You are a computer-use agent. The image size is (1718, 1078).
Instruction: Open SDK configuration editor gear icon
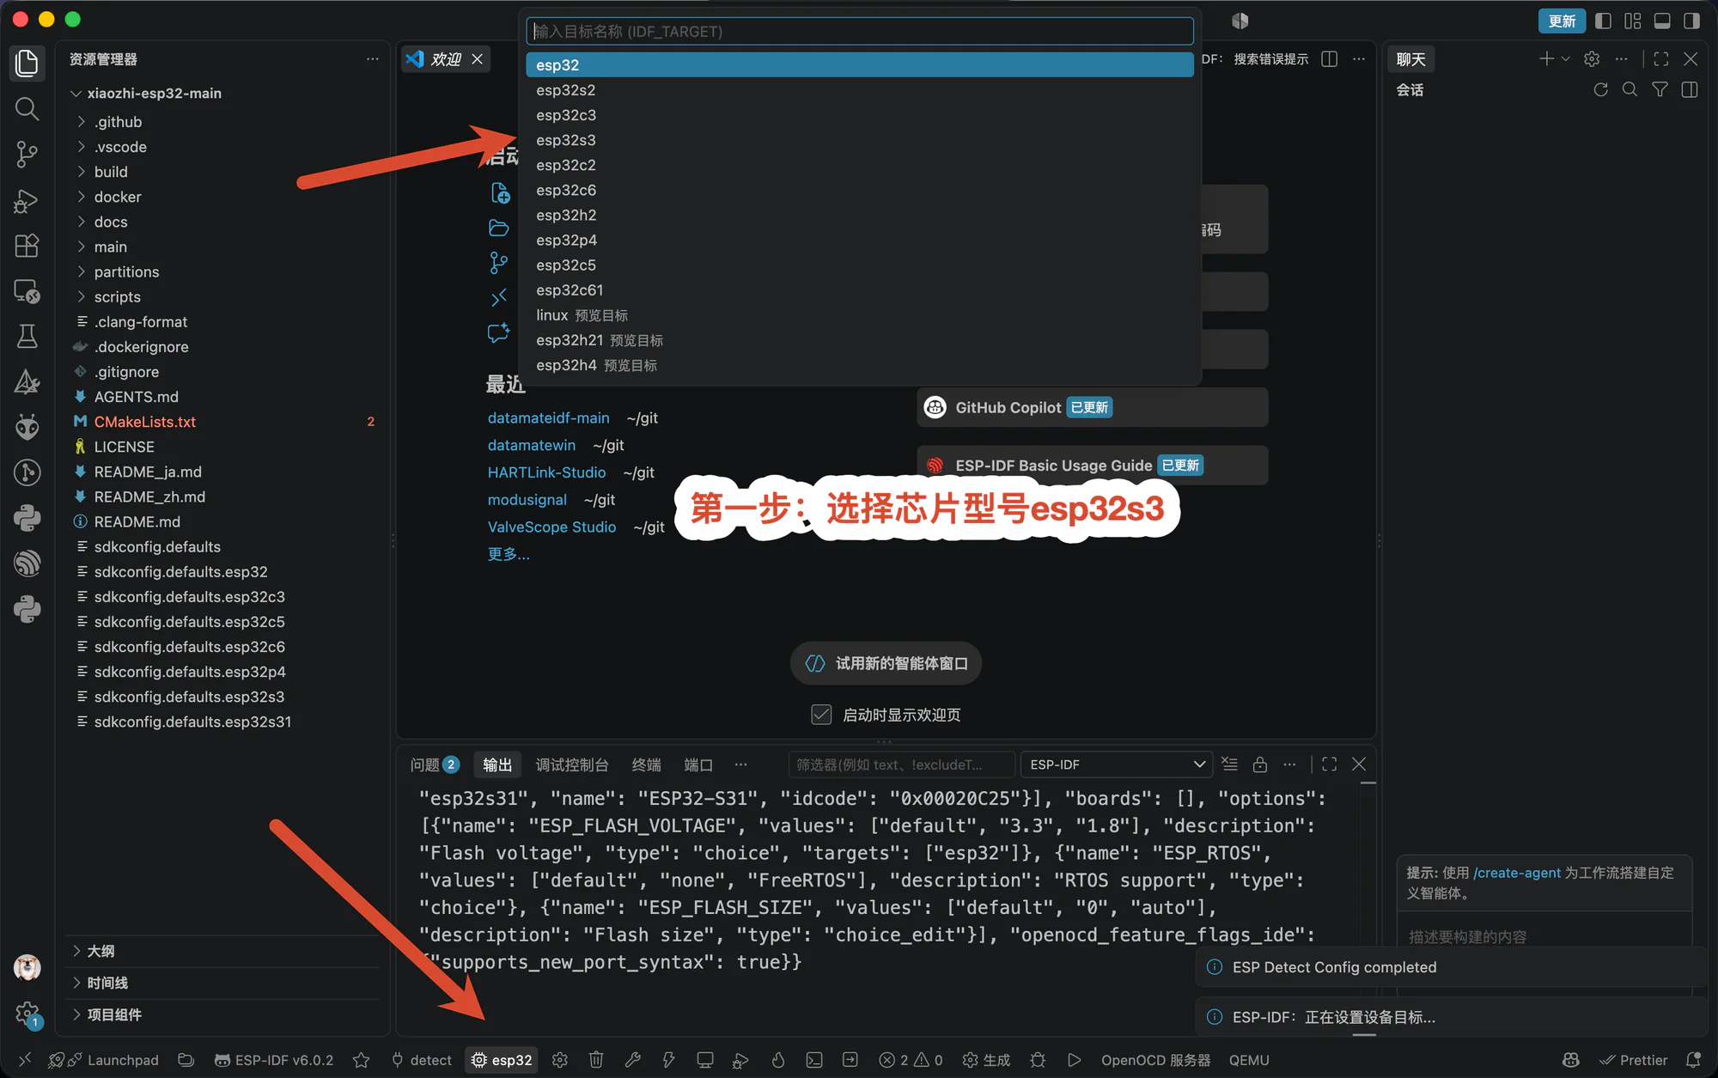[560, 1060]
